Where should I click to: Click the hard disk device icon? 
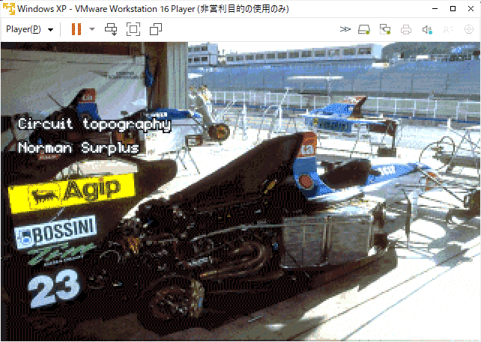tap(364, 29)
